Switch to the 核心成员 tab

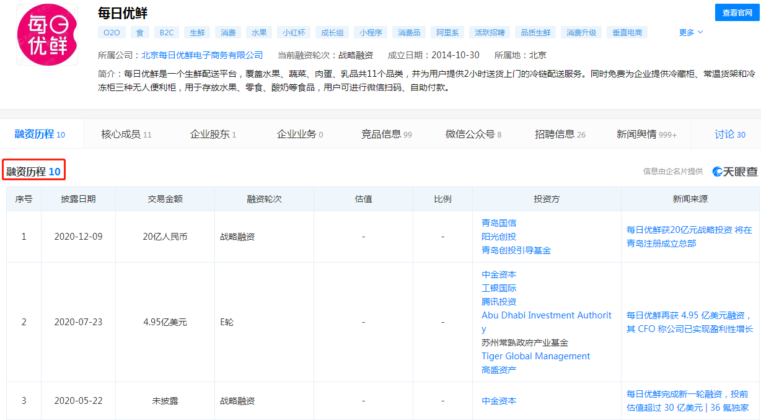[126, 134]
